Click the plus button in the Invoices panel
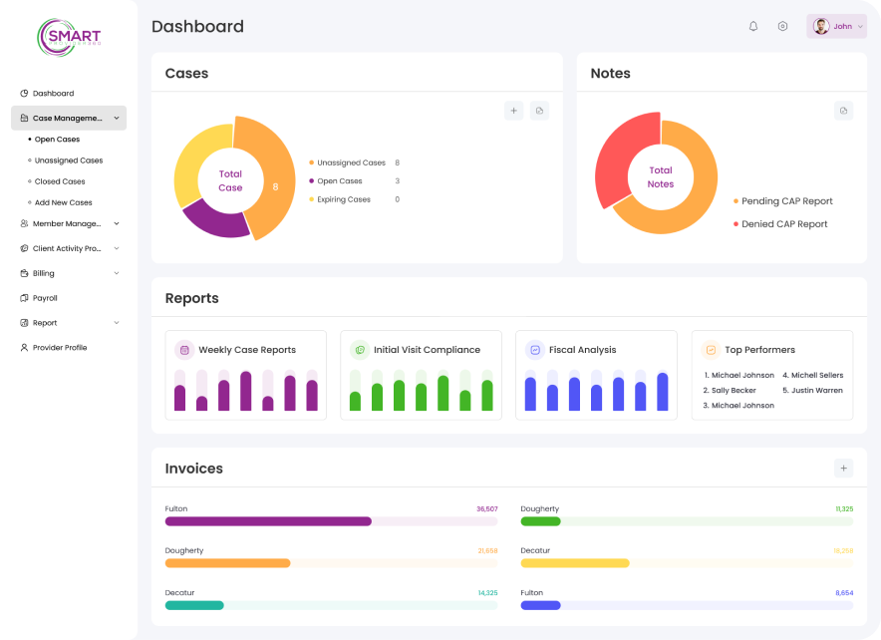Viewport: 881px width, 640px height. [843, 468]
